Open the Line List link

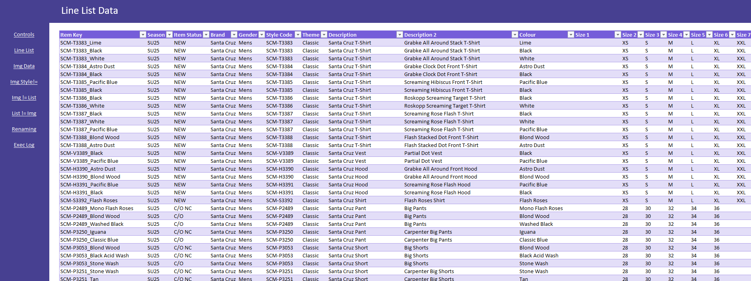(24, 50)
